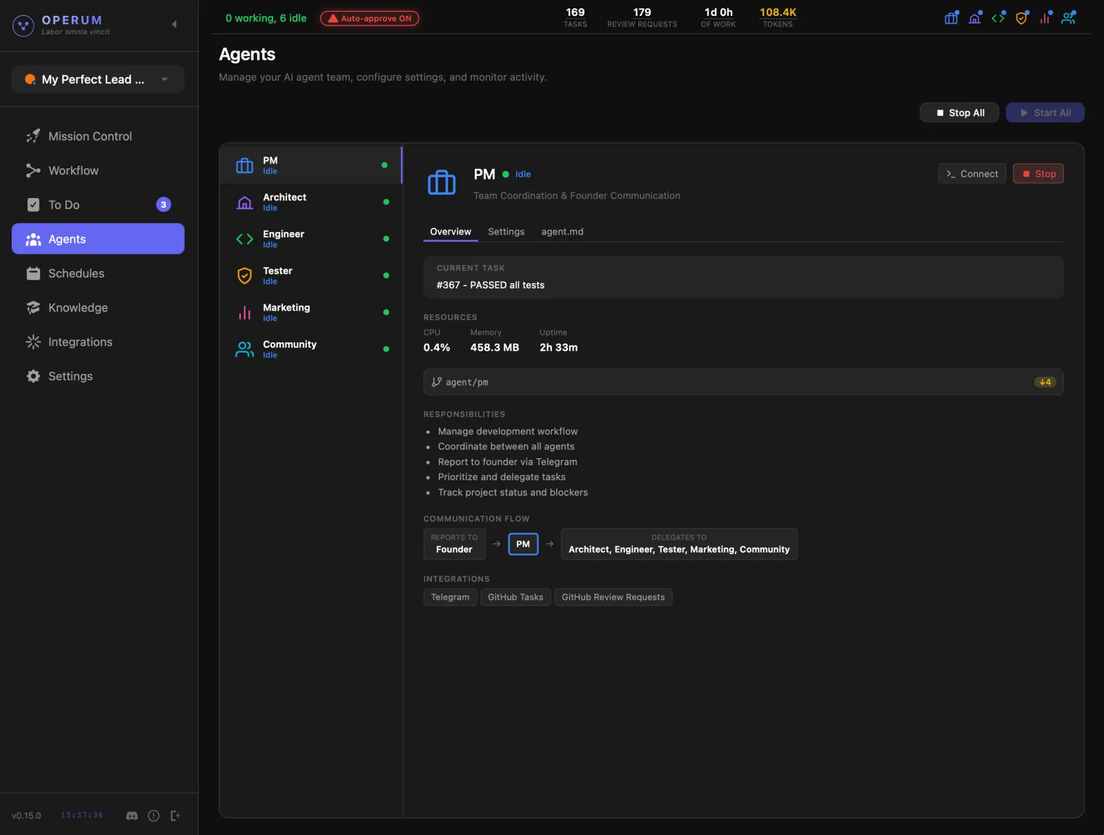
Task: Select the Marketing bar-chart icon in header
Action: coord(1044,18)
